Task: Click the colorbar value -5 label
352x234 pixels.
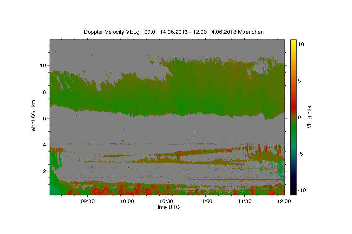Action: pos(300,154)
